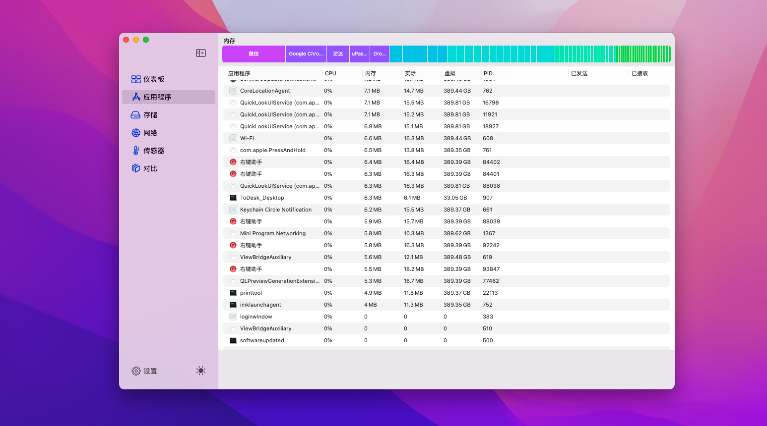This screenshot has height=426, width=767.
Task: Sort by the 应用程序 column header
Action: tap(239, 73)
